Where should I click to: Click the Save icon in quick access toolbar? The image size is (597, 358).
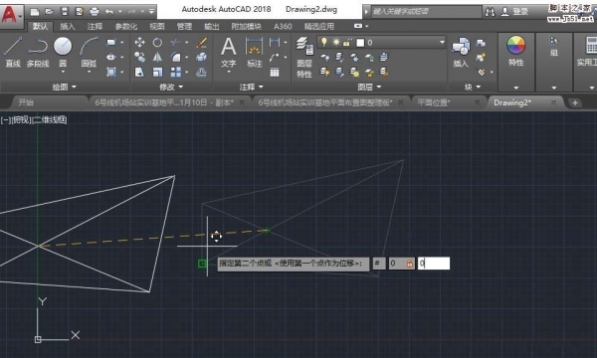(65, 11)
